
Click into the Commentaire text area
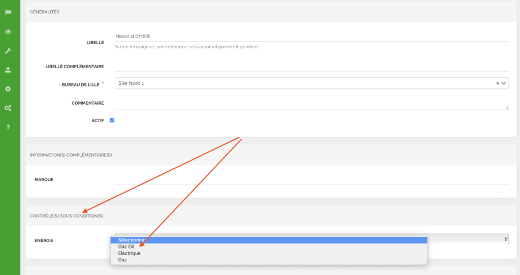tap(311, 103)
